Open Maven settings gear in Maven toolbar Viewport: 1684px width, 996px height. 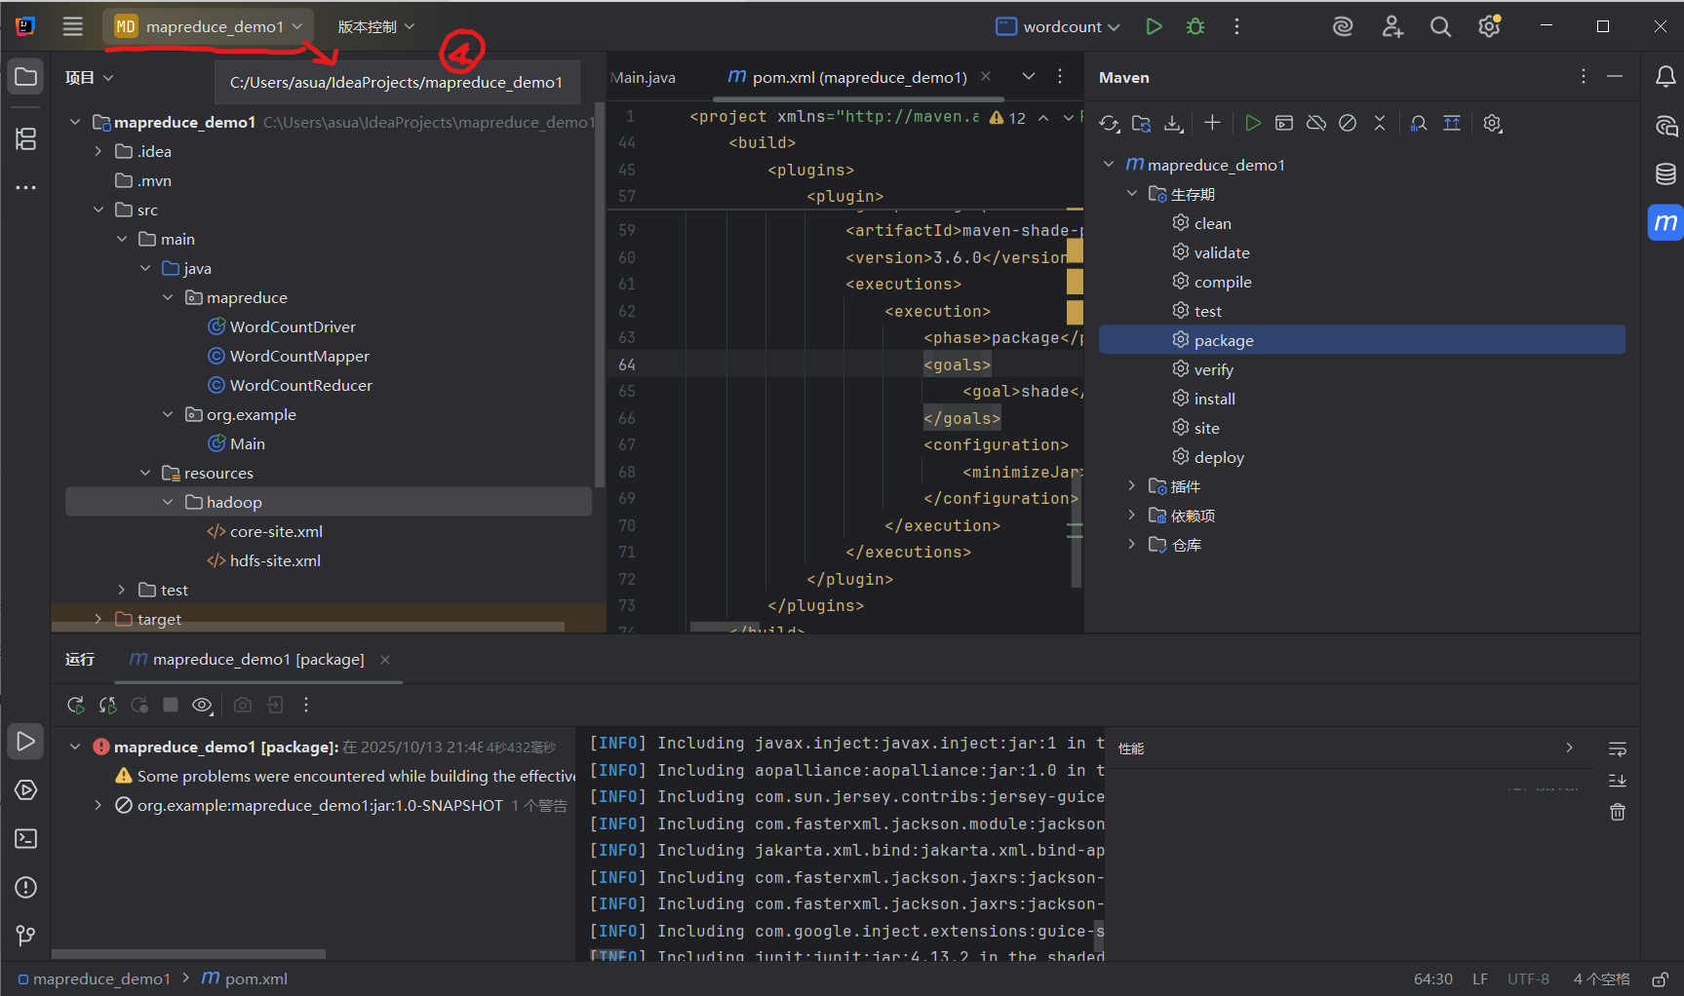pyautogui.click(x=1492, y=123)
